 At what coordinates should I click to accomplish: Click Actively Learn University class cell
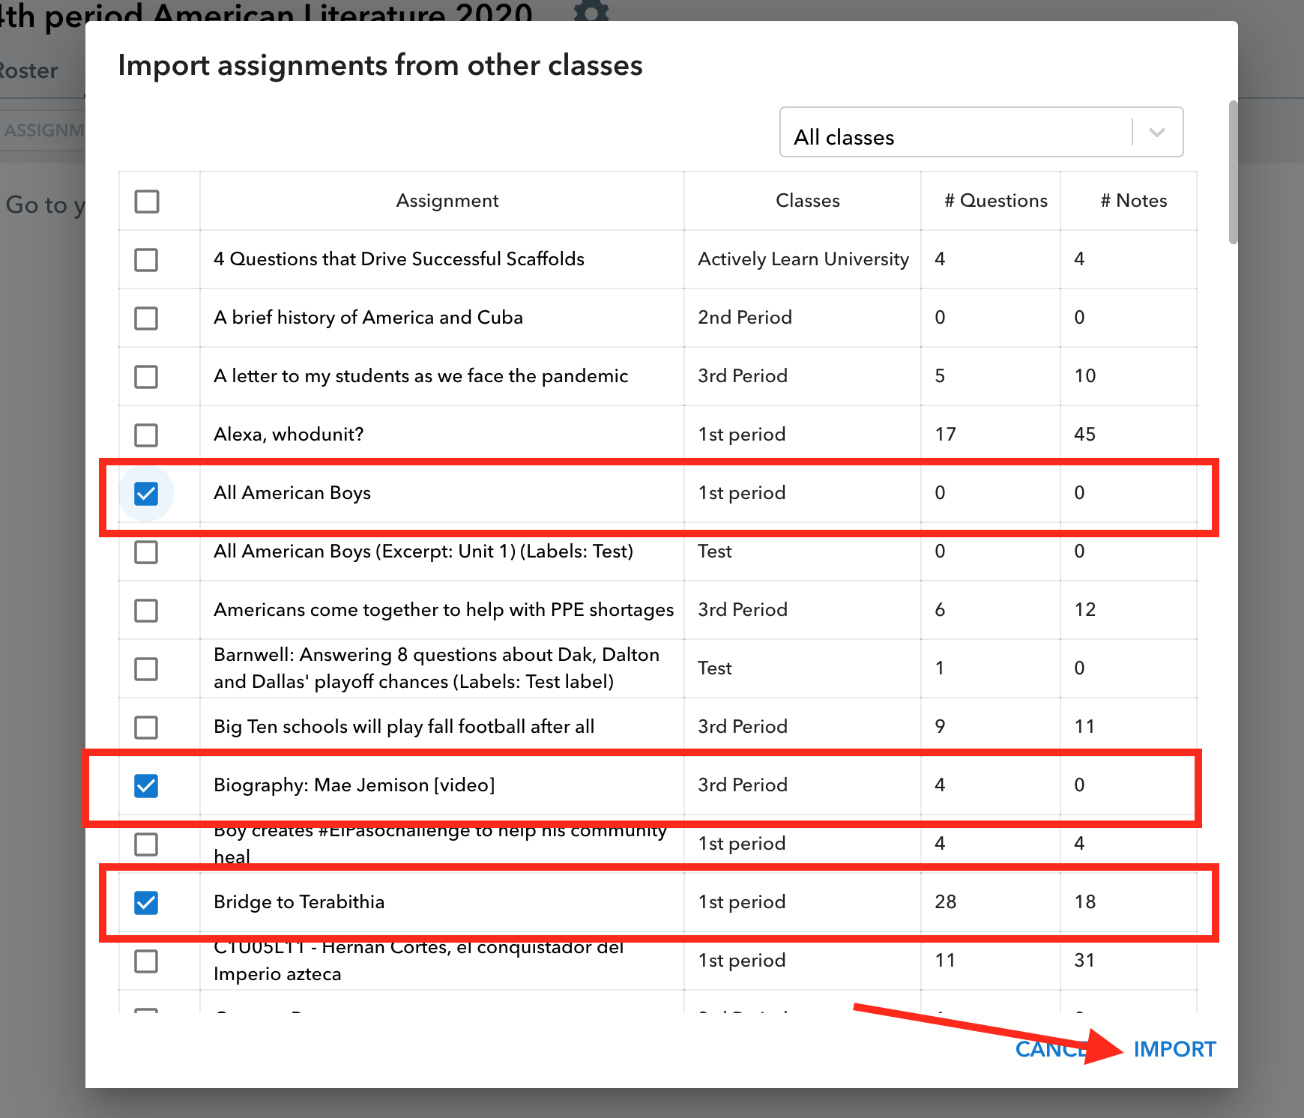[803, 259]
